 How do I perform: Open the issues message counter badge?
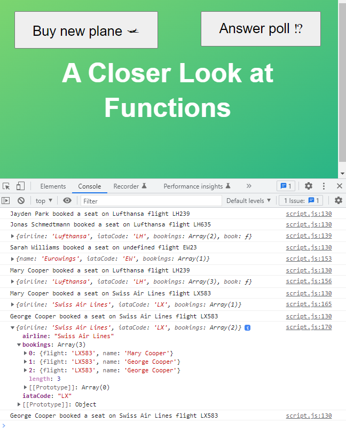coord(286,186)
